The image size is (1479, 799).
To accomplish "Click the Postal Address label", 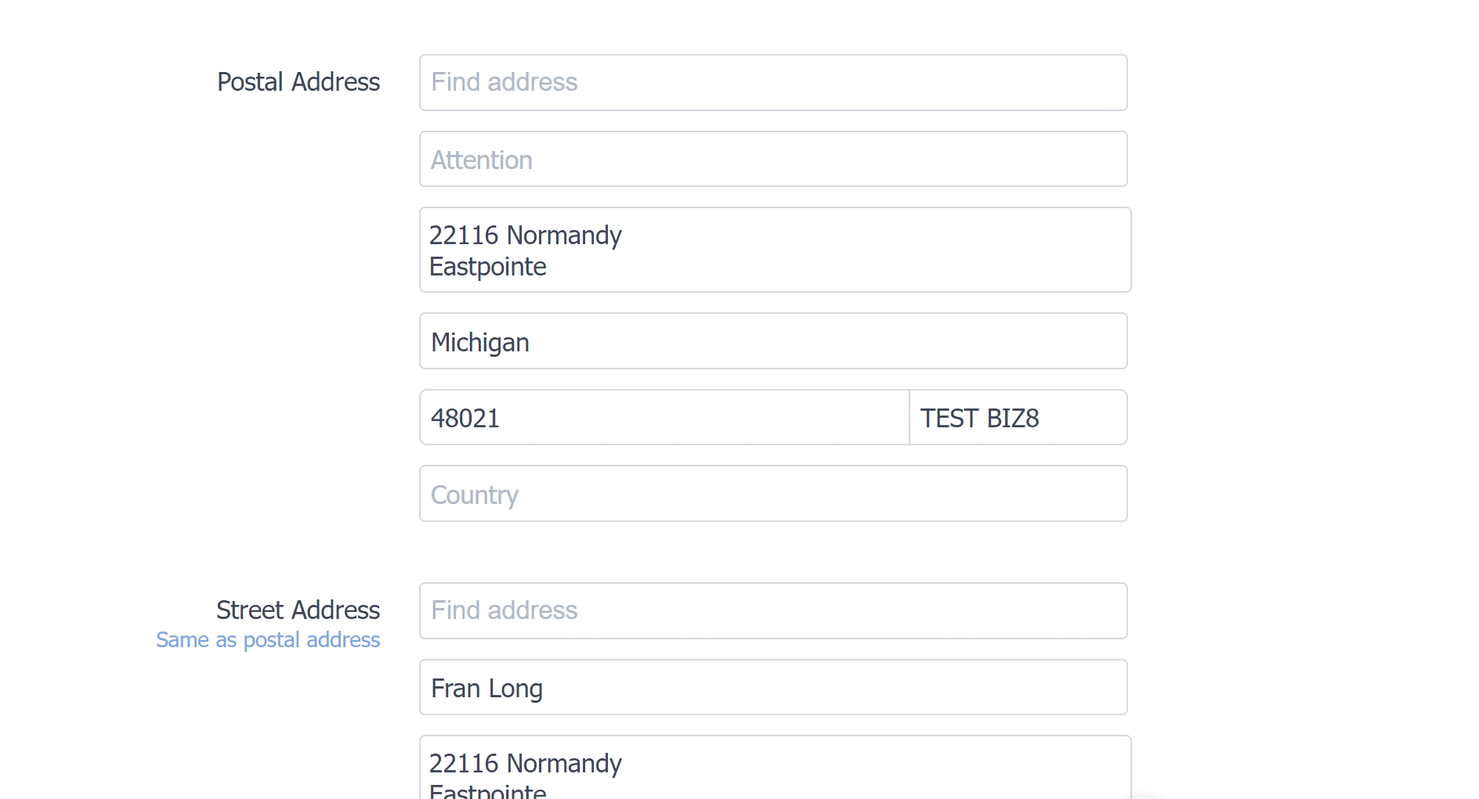I will pos(298,82).
